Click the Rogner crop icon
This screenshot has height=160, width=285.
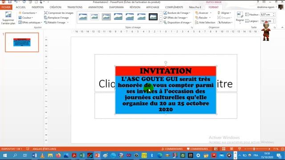[x=240, y=15]
